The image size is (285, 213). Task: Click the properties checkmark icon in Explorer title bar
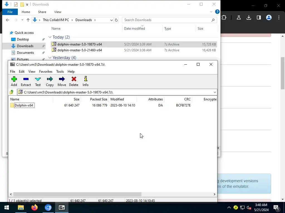pyautogui.click(x=16, y=4)
